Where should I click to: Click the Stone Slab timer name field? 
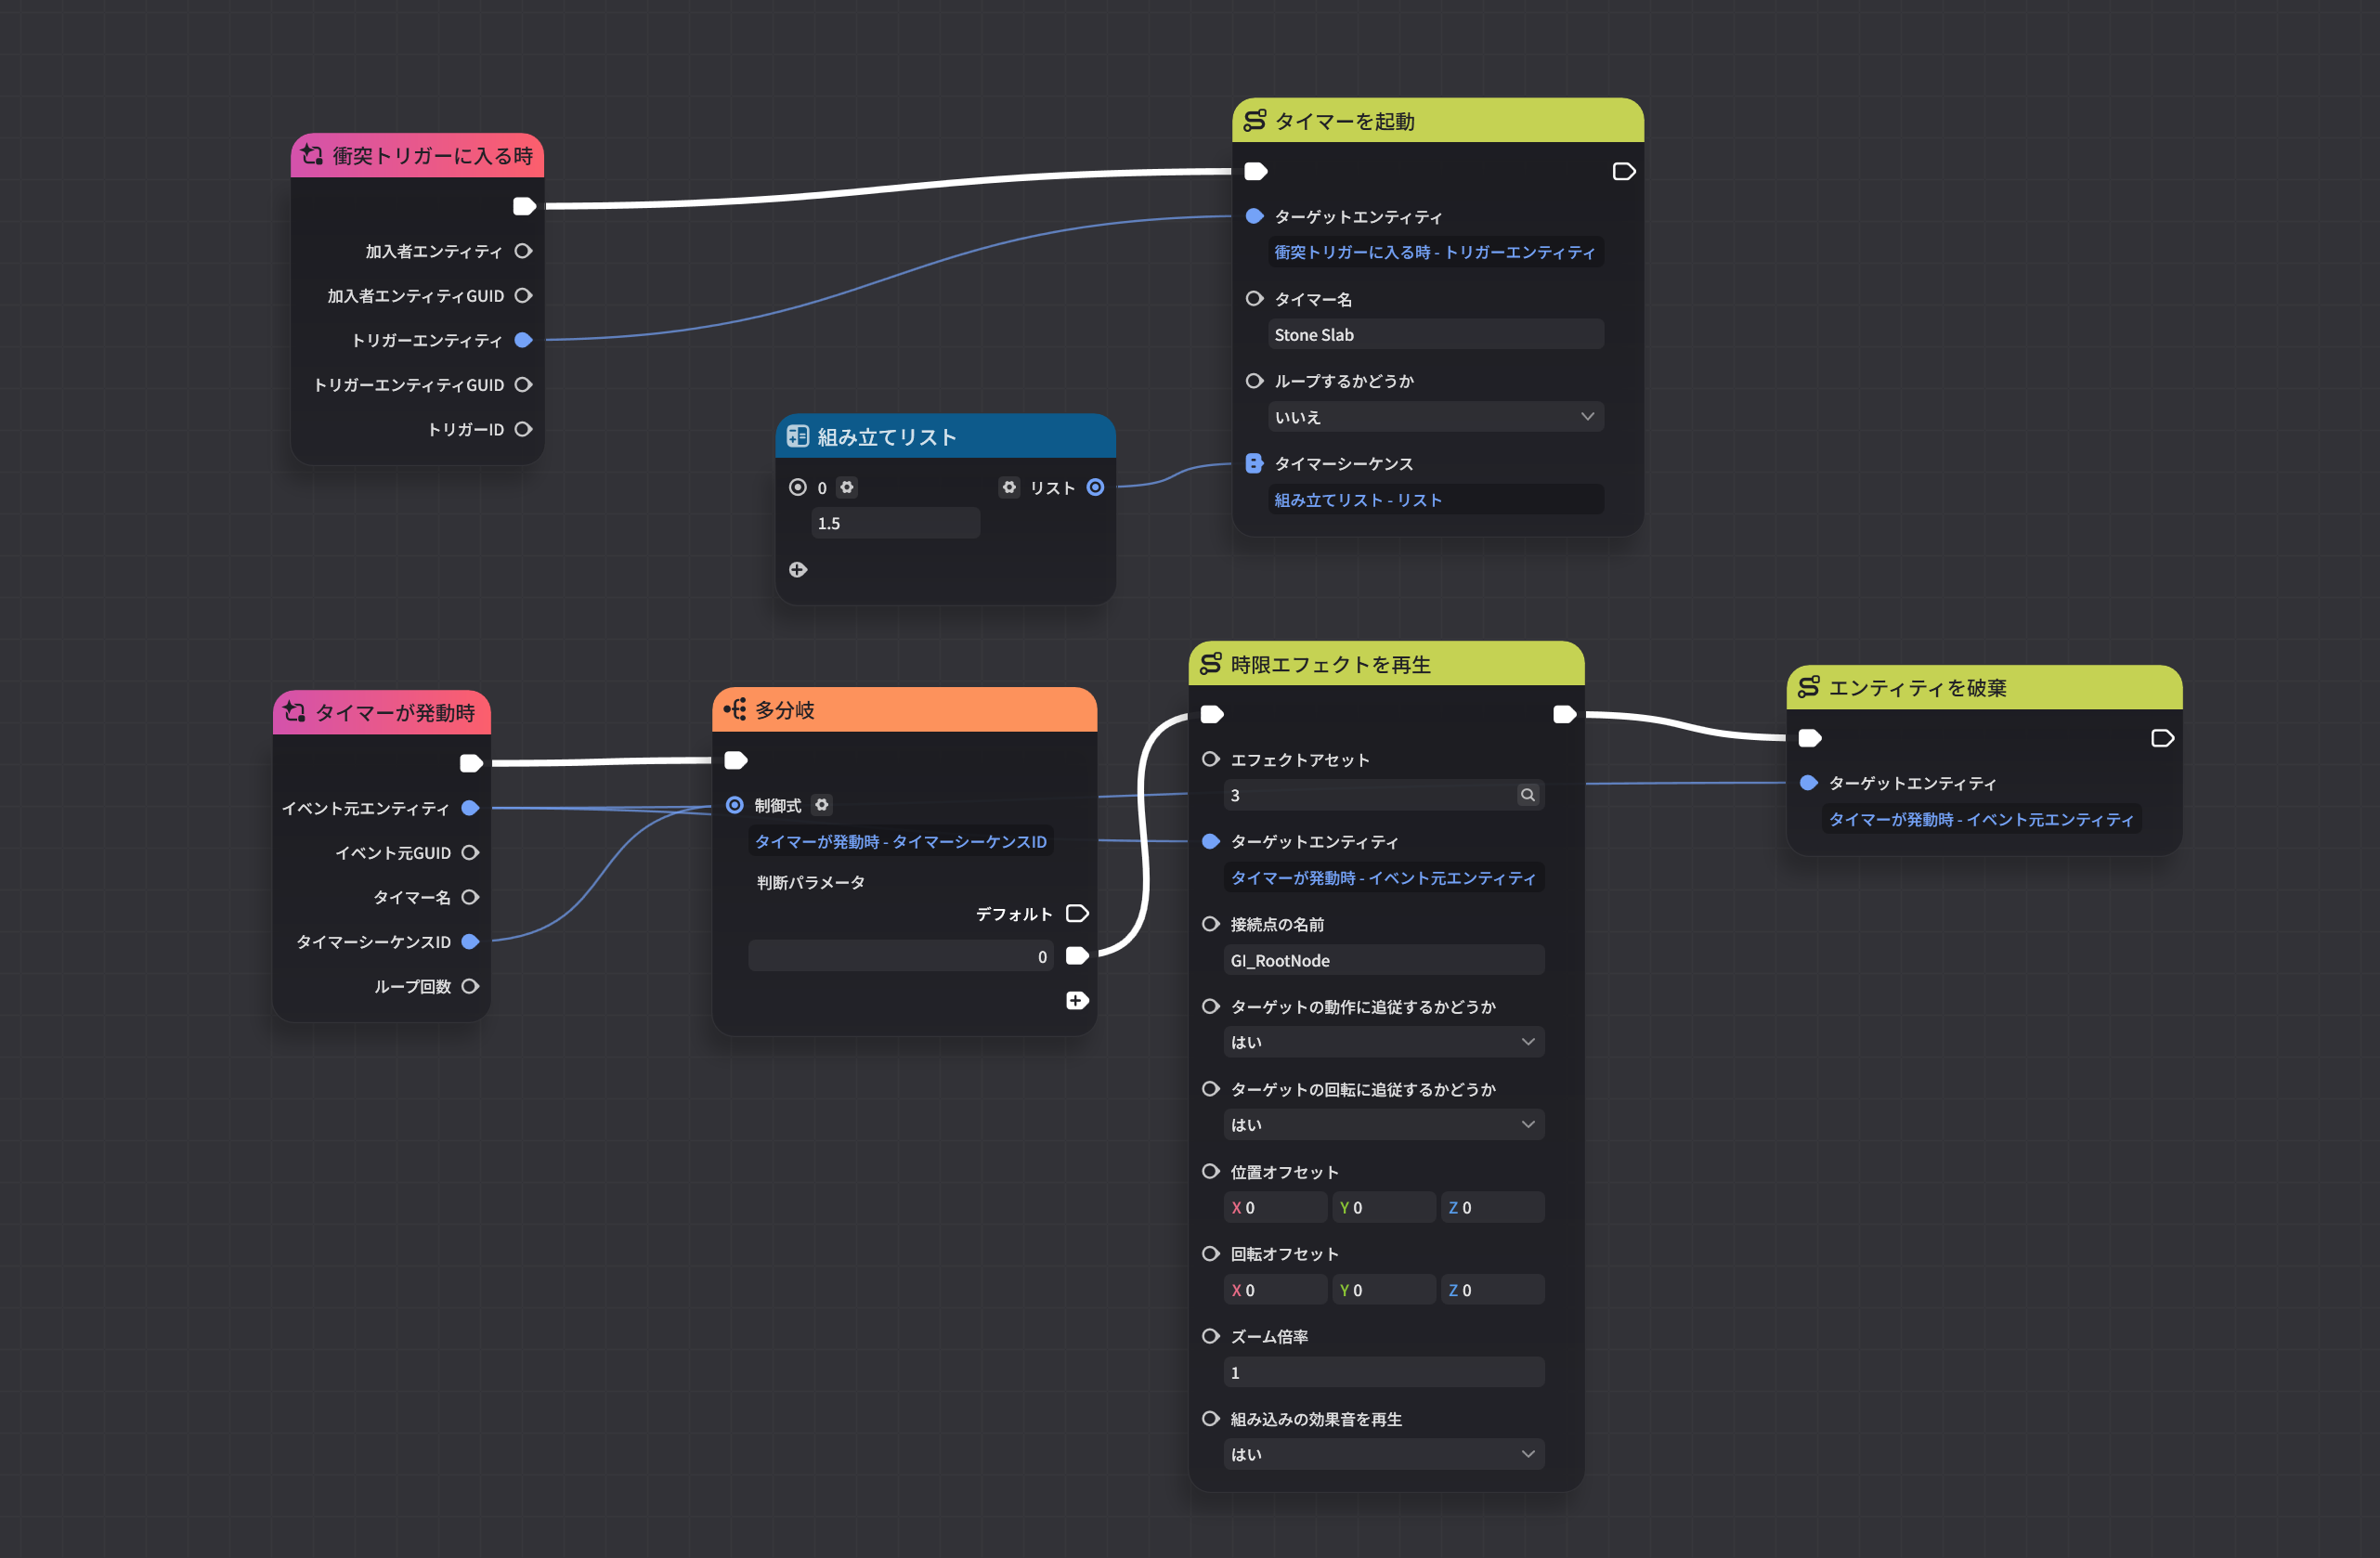1435,335
